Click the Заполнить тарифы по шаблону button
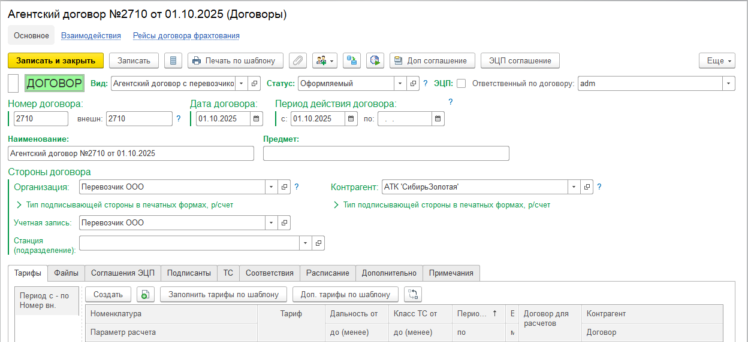748x342 pixels. click(224, 294)
